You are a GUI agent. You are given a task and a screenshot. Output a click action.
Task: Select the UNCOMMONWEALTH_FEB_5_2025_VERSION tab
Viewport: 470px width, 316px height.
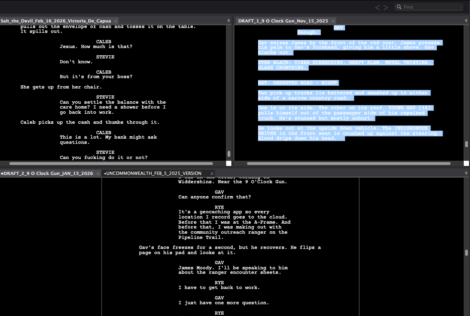[154, 174]
